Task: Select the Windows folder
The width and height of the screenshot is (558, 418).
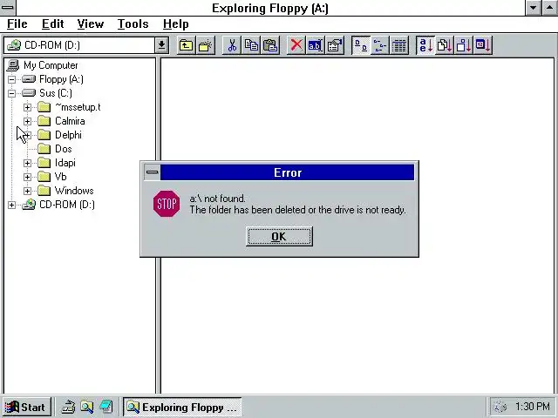Action: 74,191
